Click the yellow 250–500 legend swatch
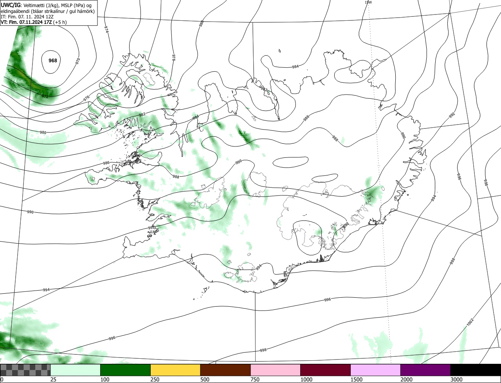This screenshot has height=383, width=501. pos(175,370)
